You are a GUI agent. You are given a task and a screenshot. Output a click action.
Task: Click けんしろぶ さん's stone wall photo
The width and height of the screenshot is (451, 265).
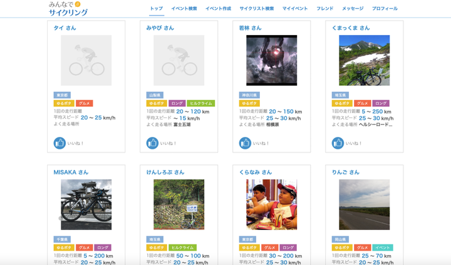coord(179,205)
